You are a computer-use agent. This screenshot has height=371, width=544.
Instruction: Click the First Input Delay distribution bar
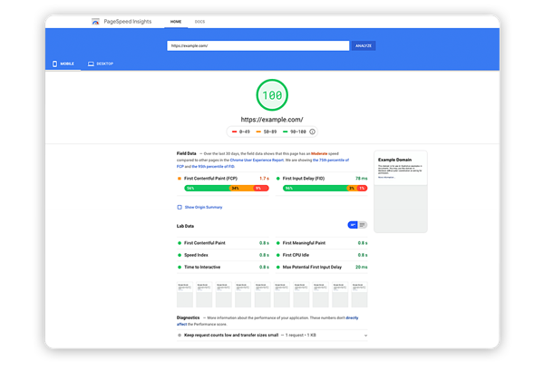pos(325,188)
